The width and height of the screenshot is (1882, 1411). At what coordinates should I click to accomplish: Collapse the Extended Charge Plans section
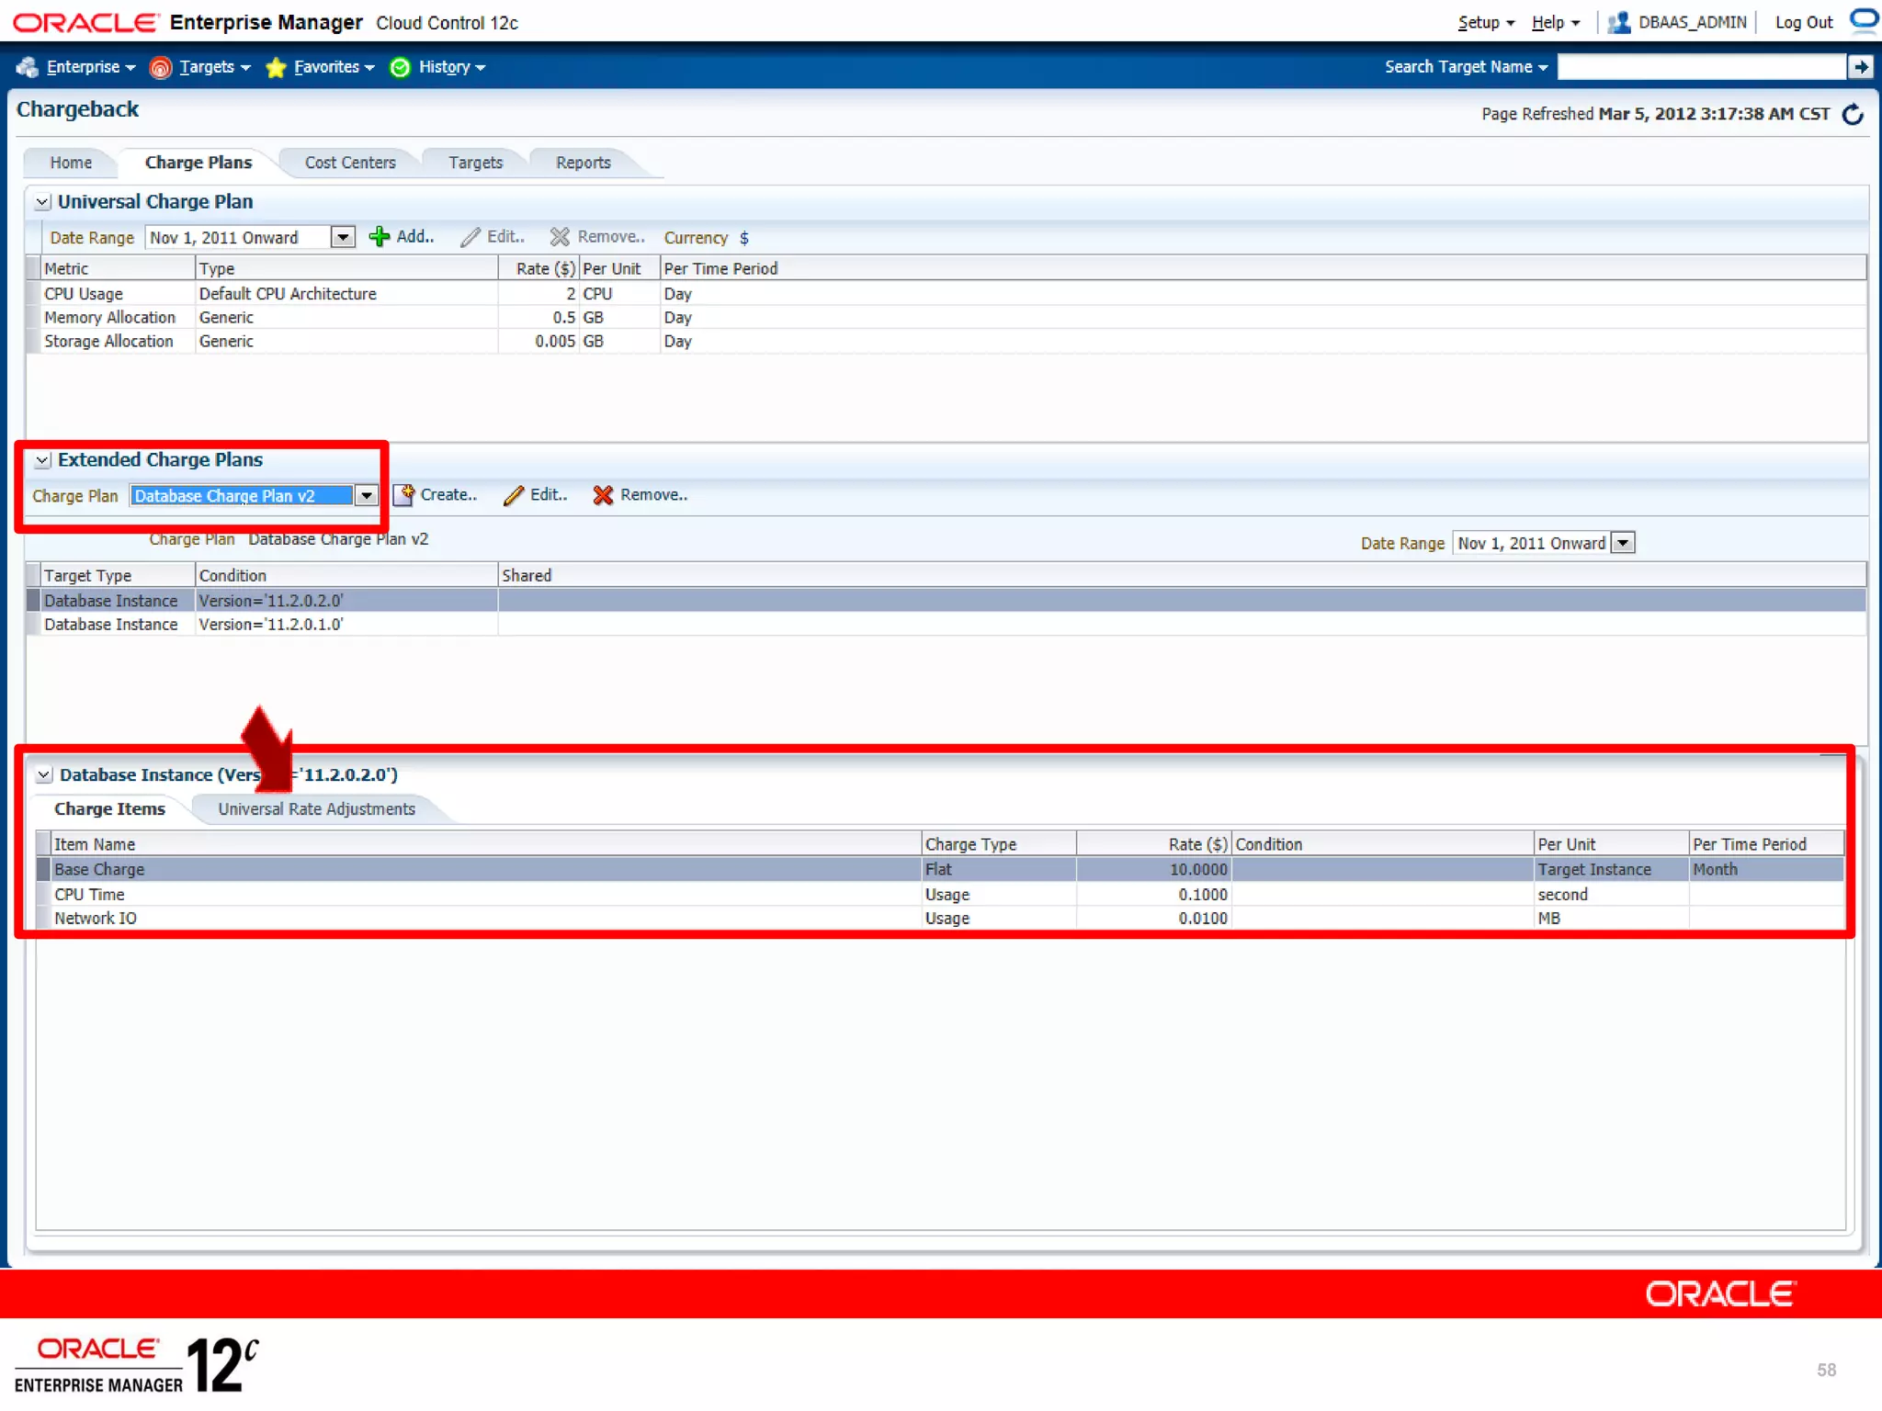42,460
